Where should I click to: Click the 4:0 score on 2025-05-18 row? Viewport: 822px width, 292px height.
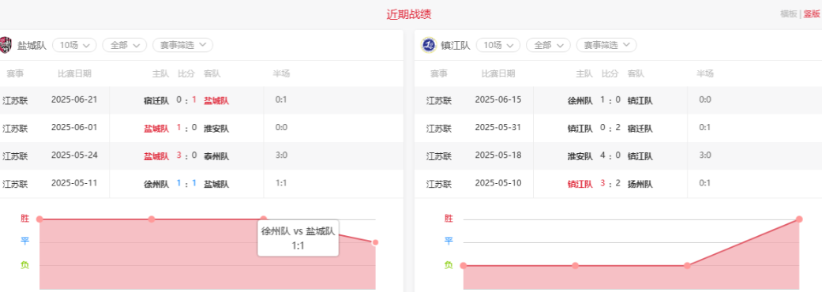(610, 155)
